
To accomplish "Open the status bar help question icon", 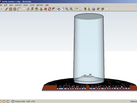I will point(13,101).
